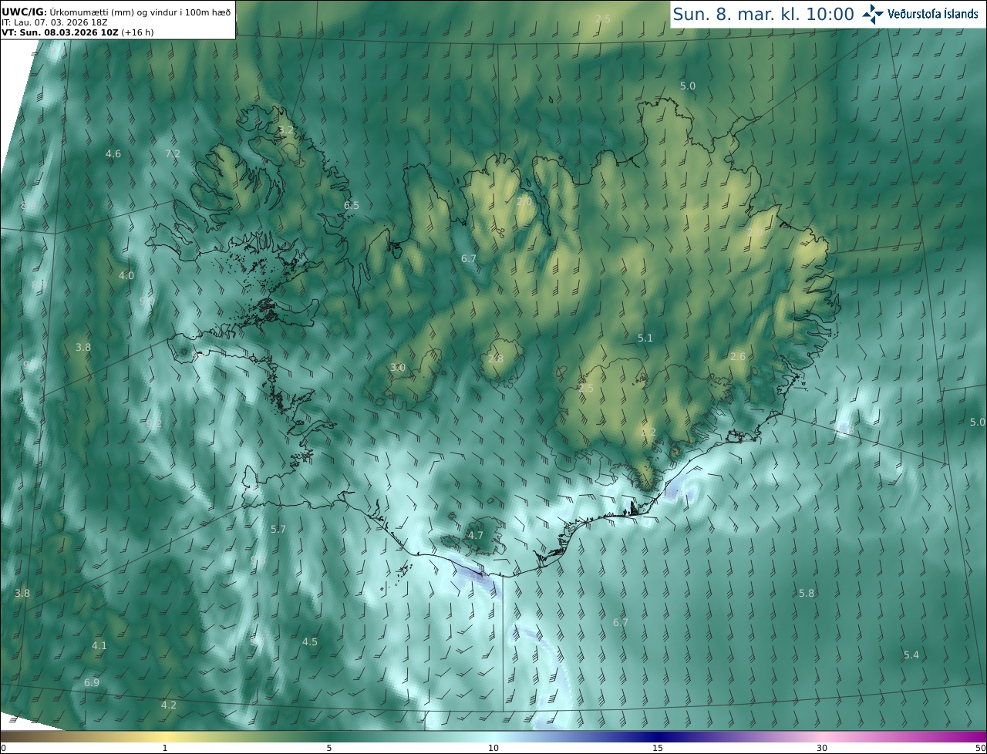
Task: Click the 10 tick label on the color scale
Action: [x=493, y=748]
